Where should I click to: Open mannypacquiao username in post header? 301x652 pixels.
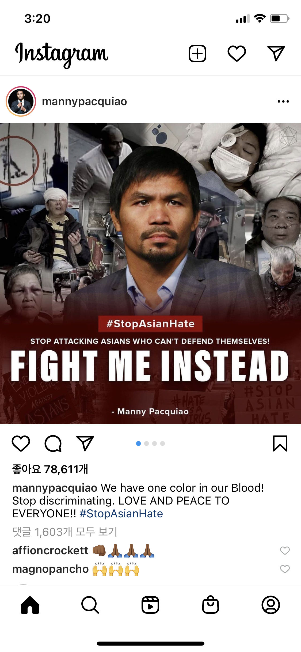point(85,101)
